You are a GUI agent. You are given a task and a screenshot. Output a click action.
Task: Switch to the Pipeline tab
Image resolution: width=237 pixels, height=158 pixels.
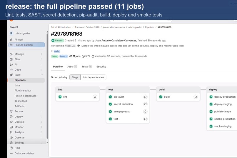point(58,67)
